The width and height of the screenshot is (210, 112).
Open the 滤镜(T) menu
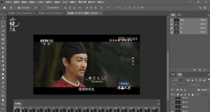57,2
